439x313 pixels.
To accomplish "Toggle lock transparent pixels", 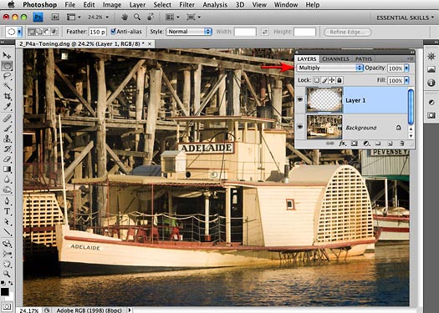I will click(316, 80).
